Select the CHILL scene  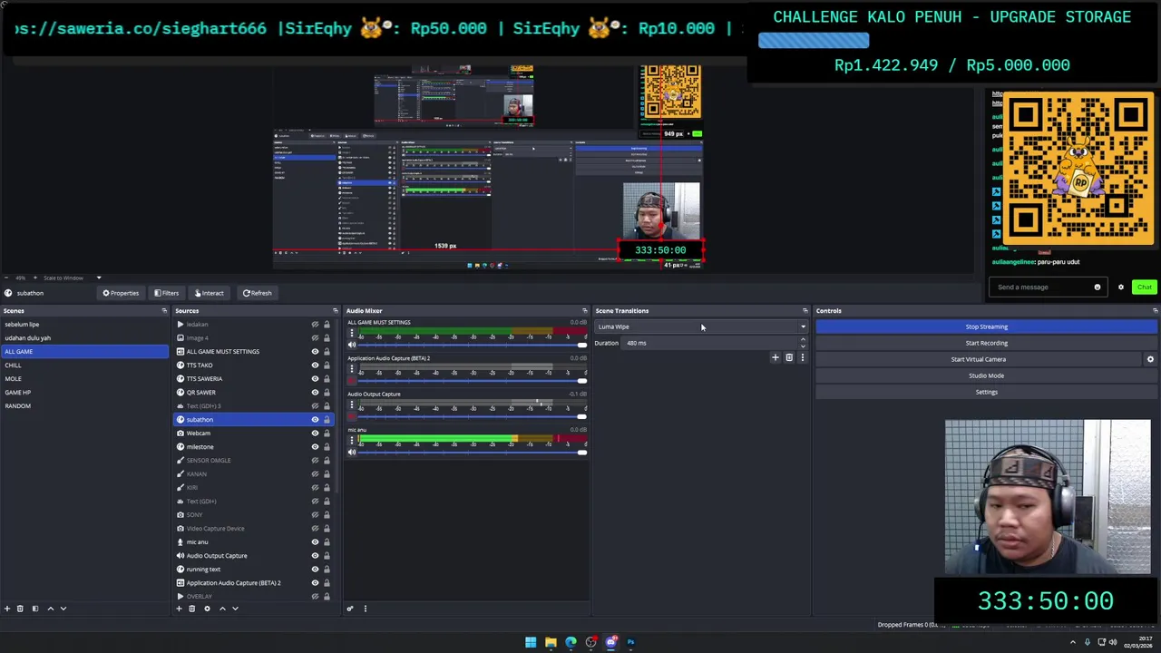click(x=13, y=365)
